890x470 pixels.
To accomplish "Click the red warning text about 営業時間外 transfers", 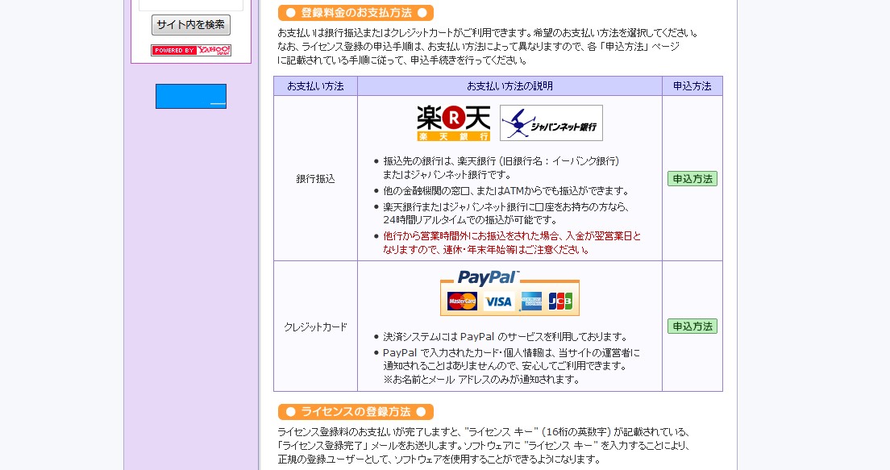I will [511, 243].
